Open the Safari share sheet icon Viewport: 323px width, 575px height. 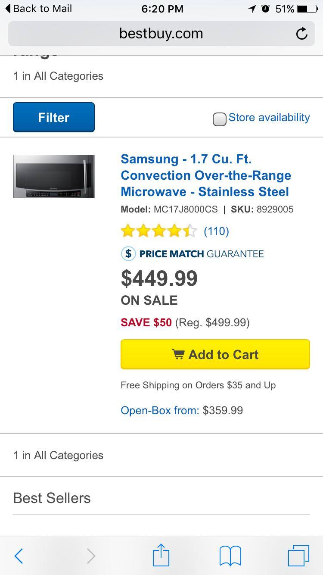[161, 555]
